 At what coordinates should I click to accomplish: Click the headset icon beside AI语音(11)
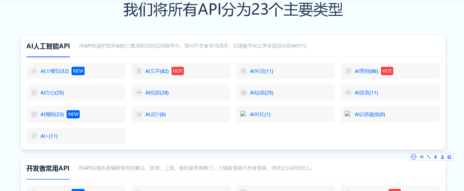pos(348,93)
